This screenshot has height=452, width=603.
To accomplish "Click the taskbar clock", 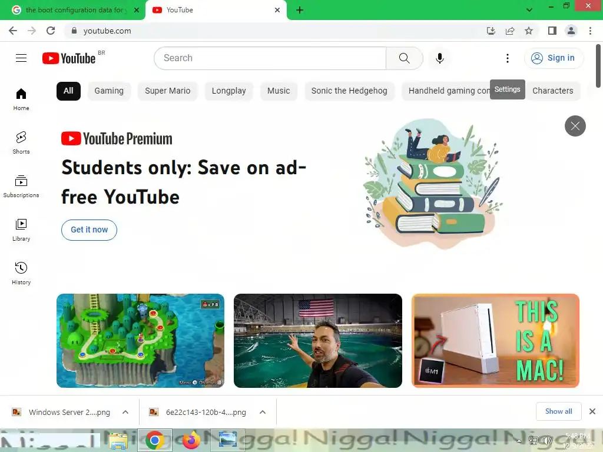I will pos(578,440).
